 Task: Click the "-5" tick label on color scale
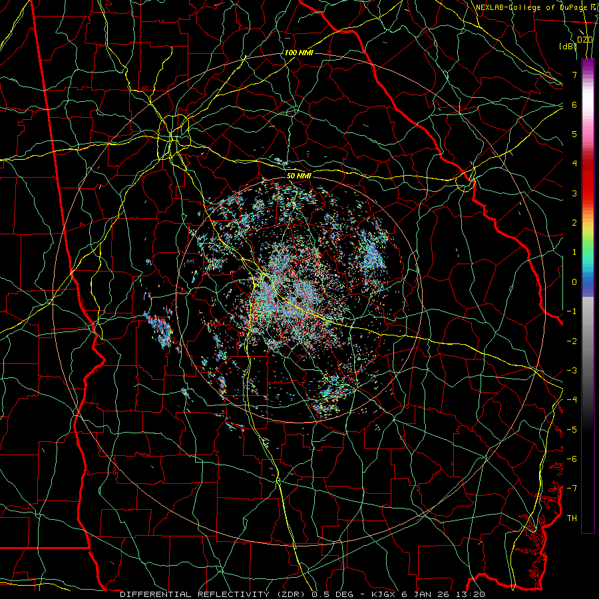pos(572,430)
